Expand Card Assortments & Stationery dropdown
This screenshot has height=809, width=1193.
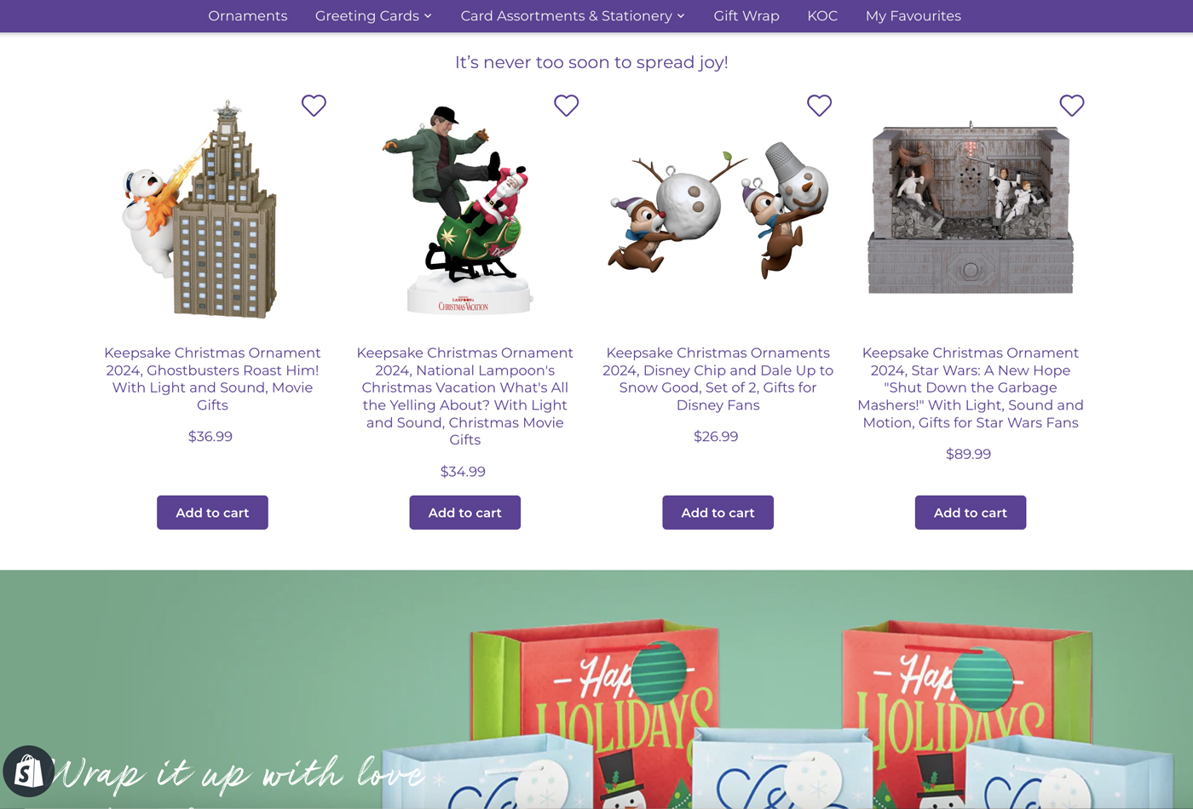[x=573, y=16]
